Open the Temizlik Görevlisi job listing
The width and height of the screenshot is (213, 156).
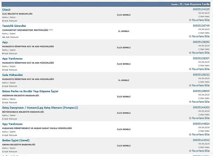(14, 26)
